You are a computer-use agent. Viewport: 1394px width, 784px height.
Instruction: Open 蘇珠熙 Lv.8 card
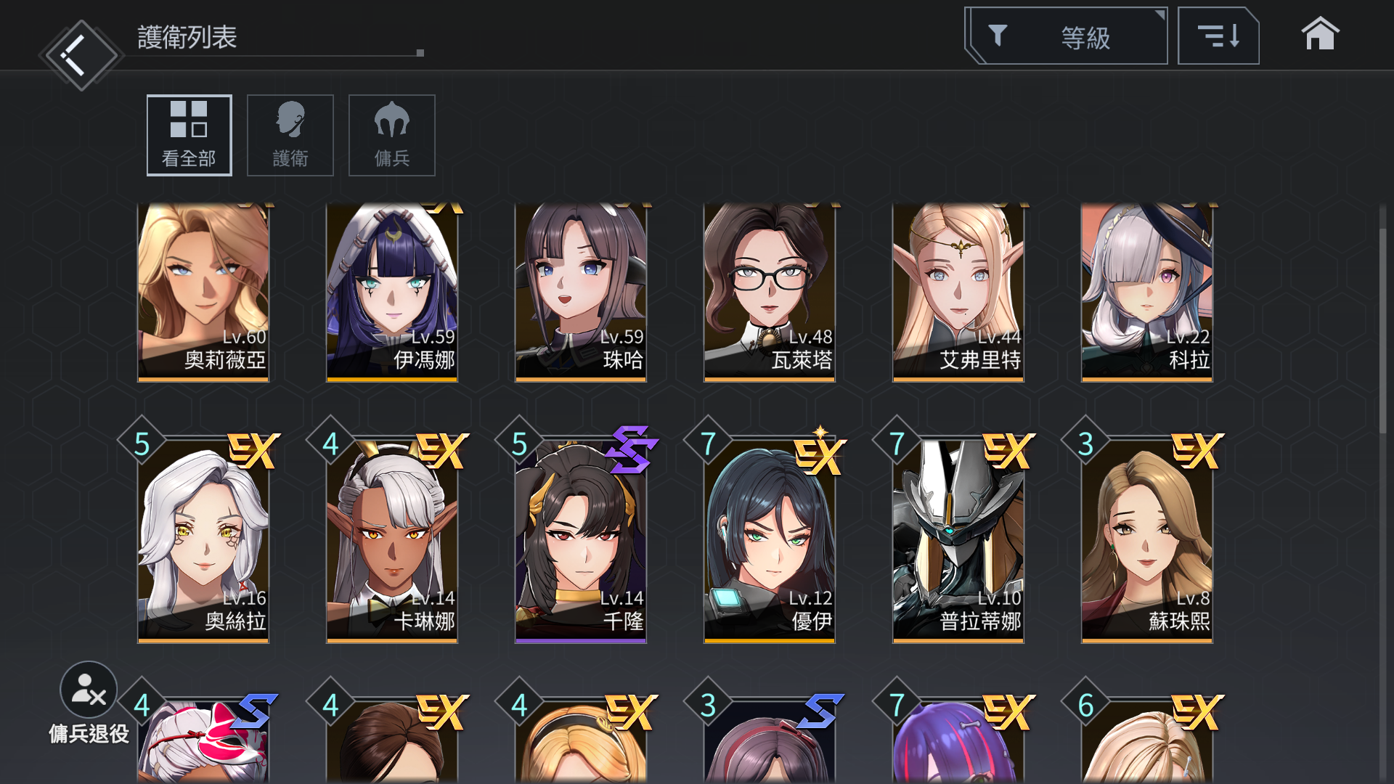(1147, 541)
